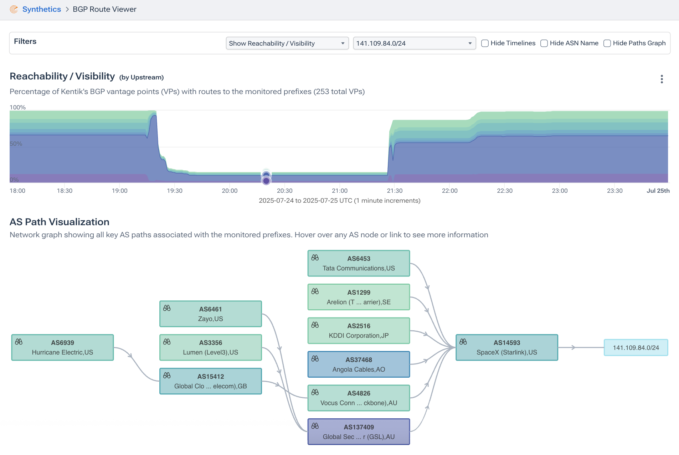Click binoculars icon on AS1299 Arelion node

pos(315,291)
